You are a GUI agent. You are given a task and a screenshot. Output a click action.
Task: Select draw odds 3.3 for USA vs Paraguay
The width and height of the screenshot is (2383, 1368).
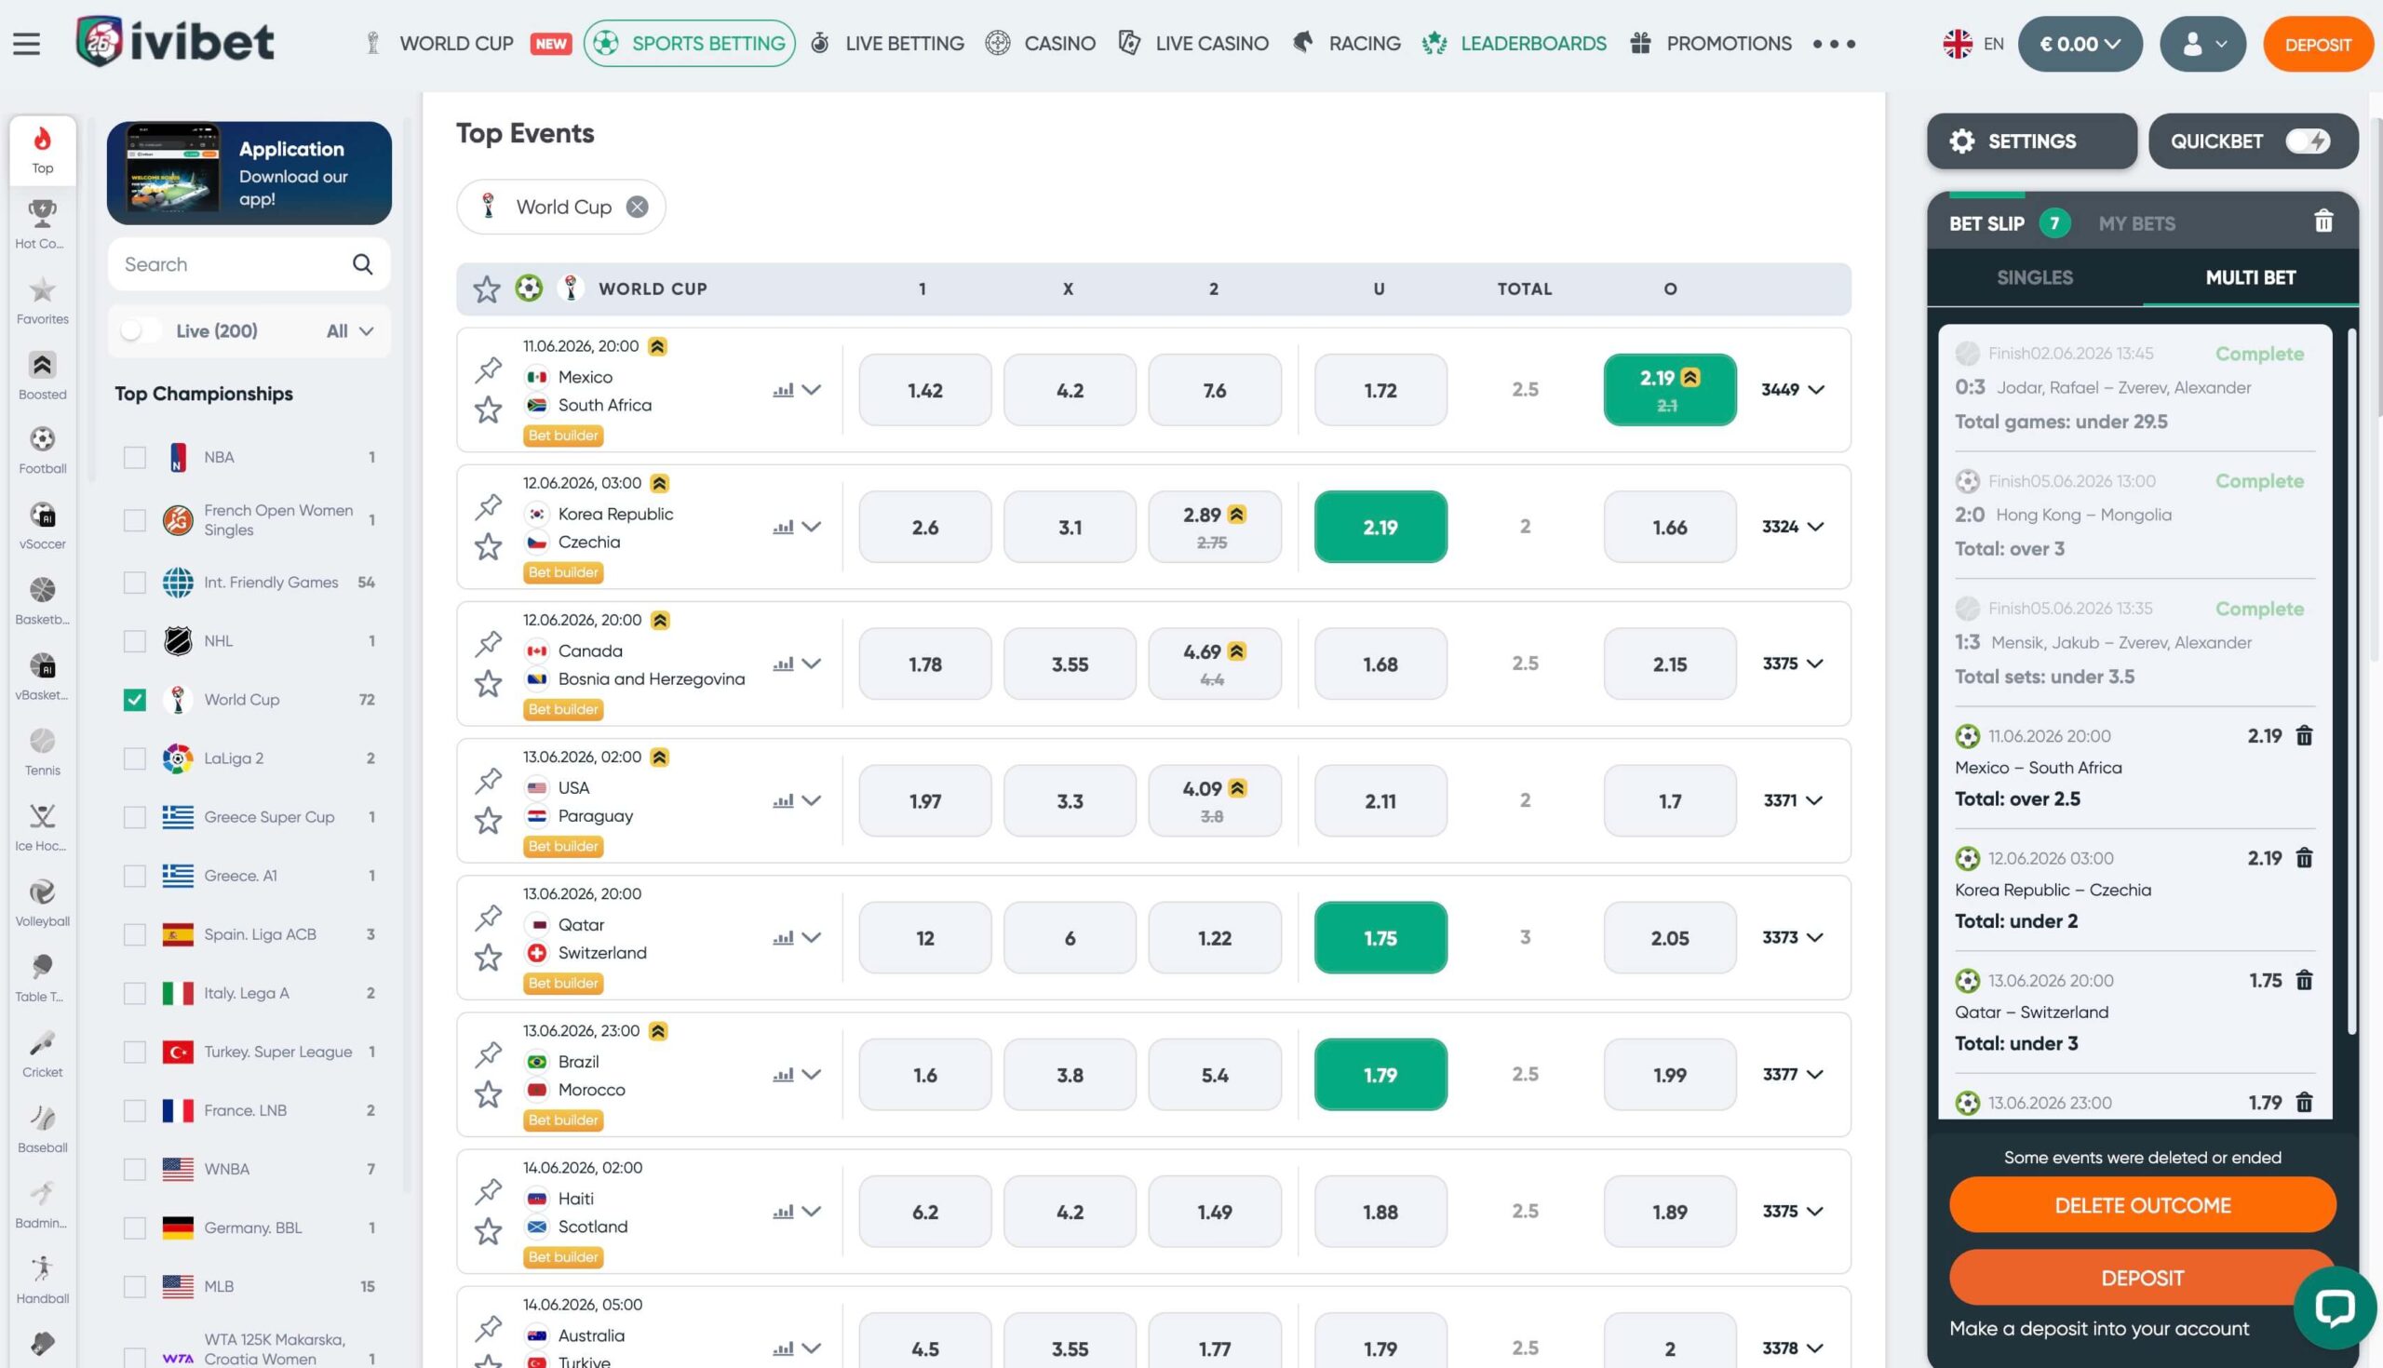point(1070,800)
